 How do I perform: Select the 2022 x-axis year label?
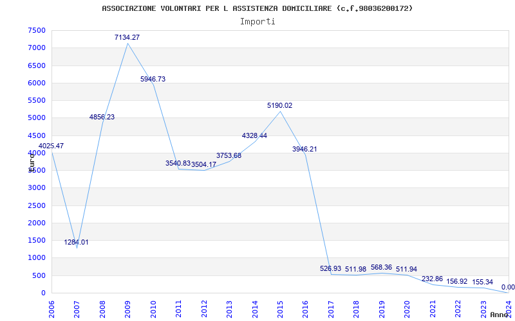[458, 309]
